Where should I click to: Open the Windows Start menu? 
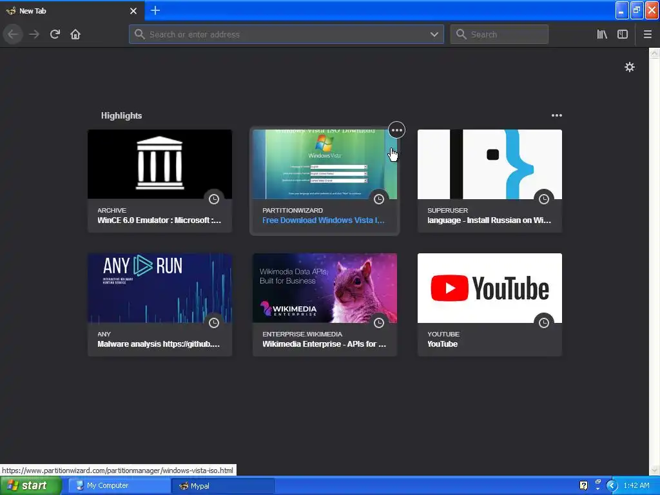pos(31,486)
